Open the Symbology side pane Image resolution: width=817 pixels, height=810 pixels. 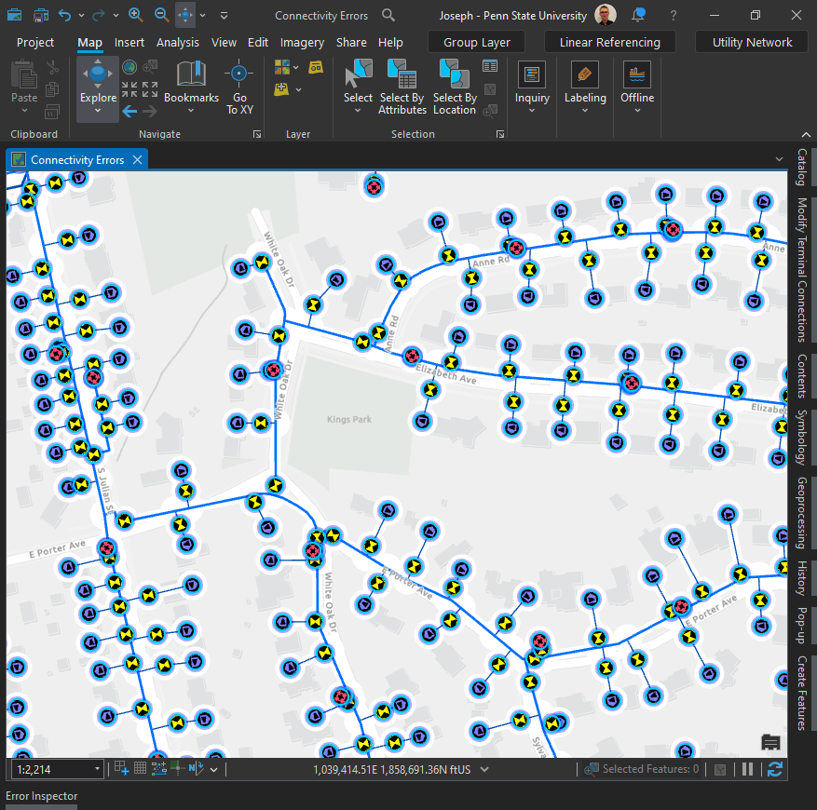[x=801, y=437]
